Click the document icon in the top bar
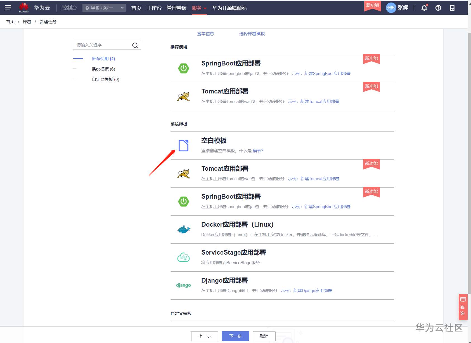 click(x=452, y=8)
